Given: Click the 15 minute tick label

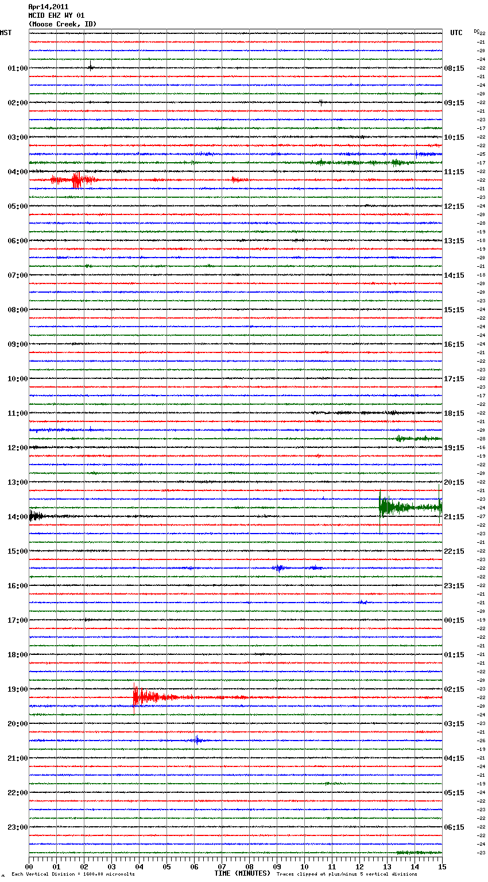Looking at the screenshot, I should click(441, 866).
